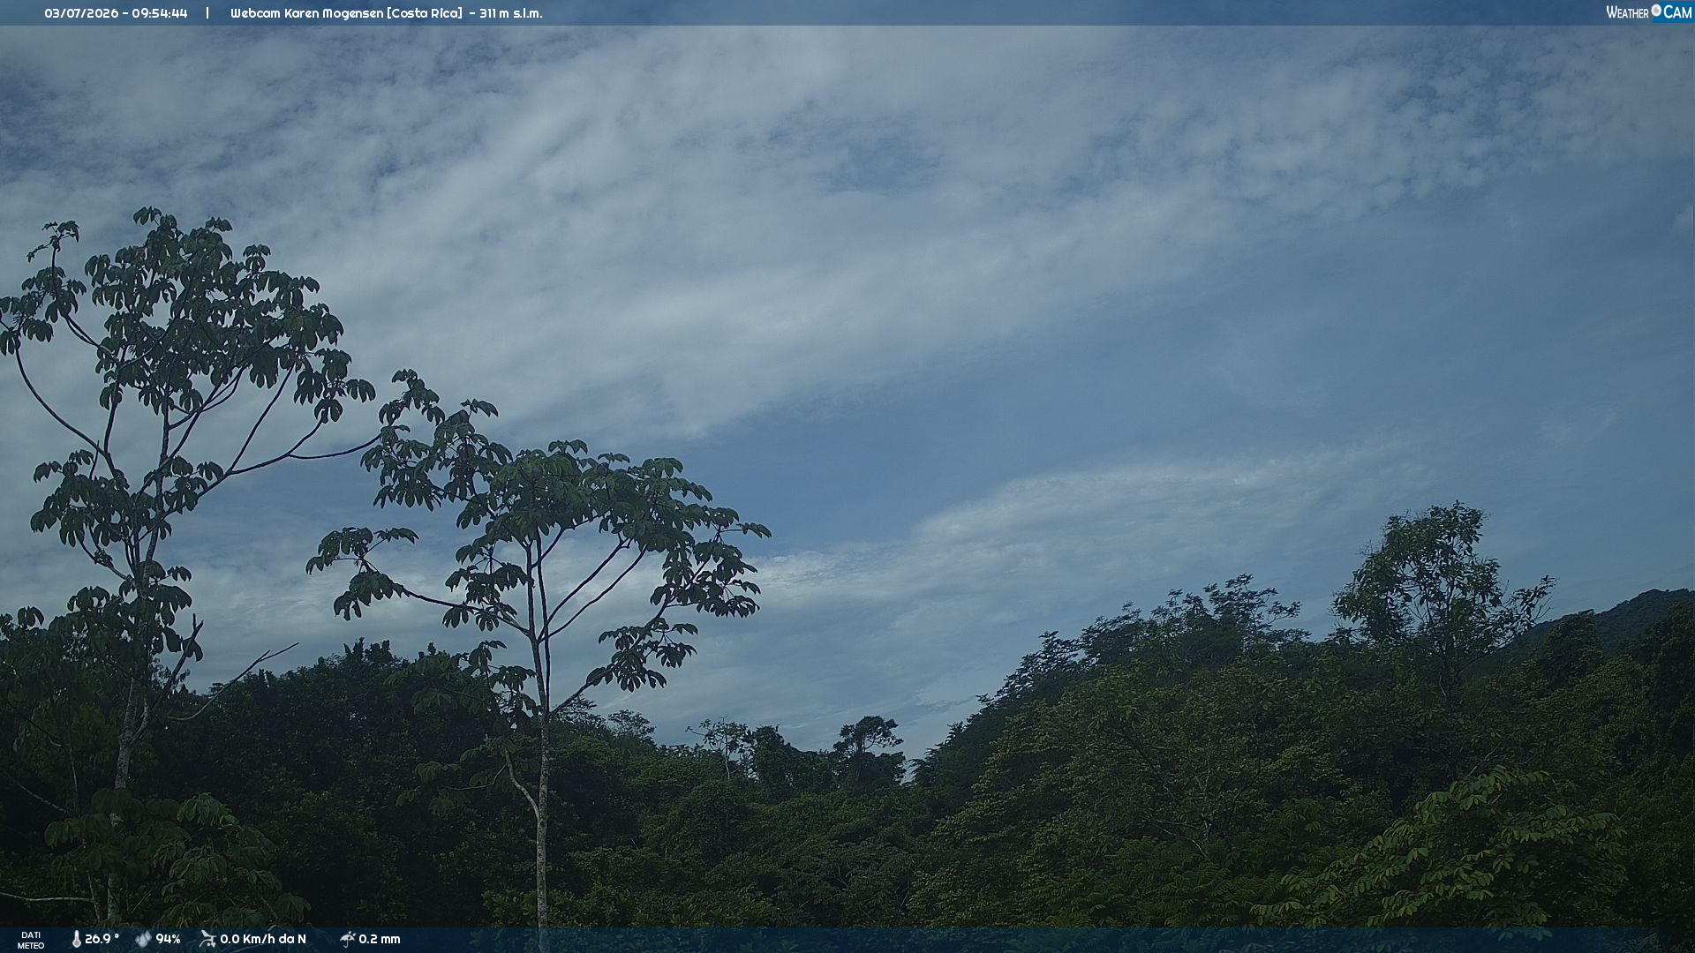The image size is (1695, 953).
Task: Select the 26.9 ° temperature reading
Action: point(102,940)
